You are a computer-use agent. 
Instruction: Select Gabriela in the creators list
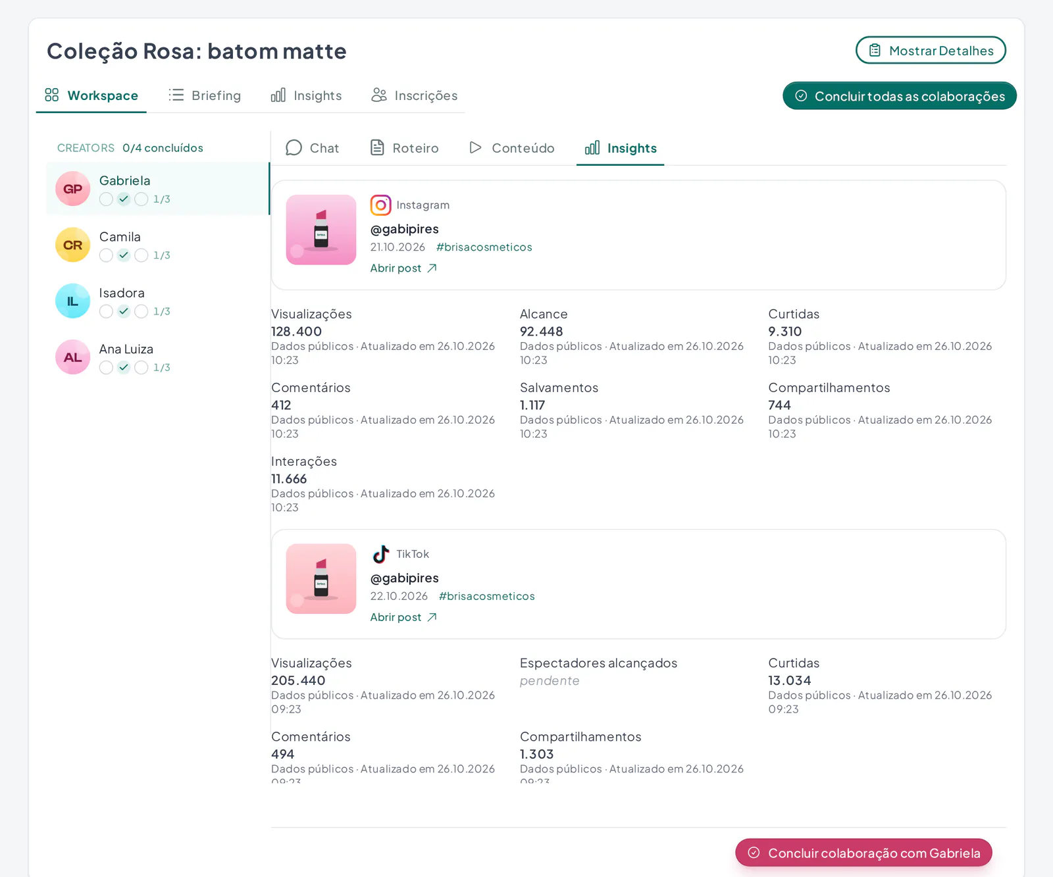coord(158,189)
